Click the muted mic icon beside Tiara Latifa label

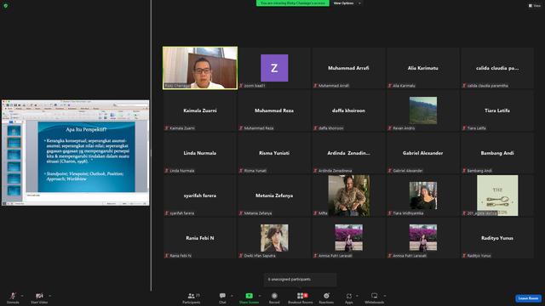click(x=464, y=128)
